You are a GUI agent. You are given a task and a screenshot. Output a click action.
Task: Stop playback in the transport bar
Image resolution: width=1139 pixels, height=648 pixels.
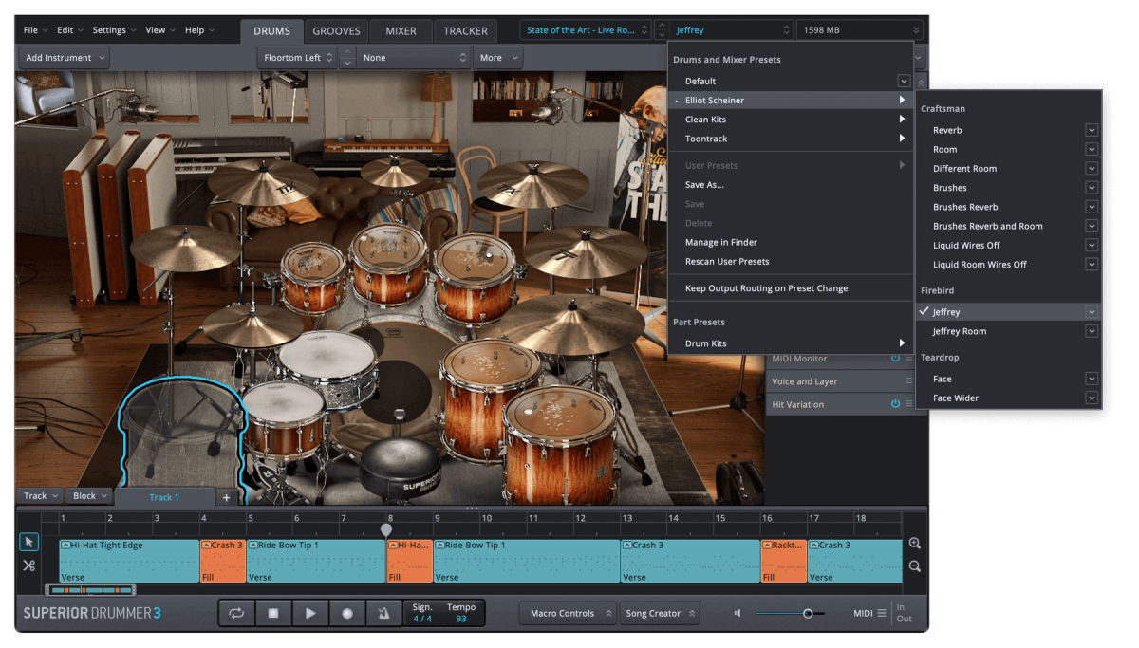273,613
